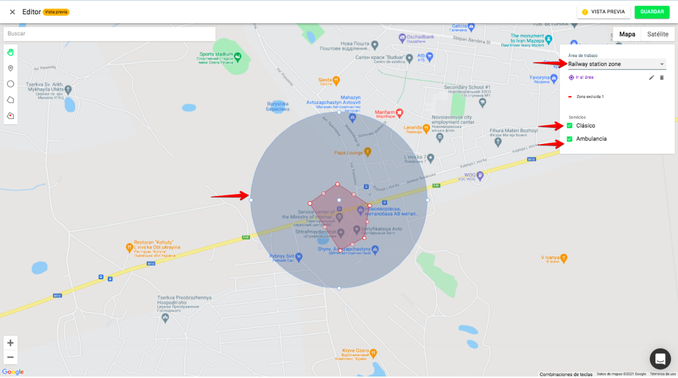The height and width of the screenshot is (378, 678).
Task: Click the Tserkva Preobrazhennya church pin
Action: pos(165,318)
